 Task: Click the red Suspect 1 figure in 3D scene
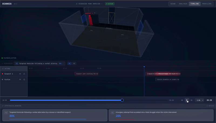coord(90,20)
